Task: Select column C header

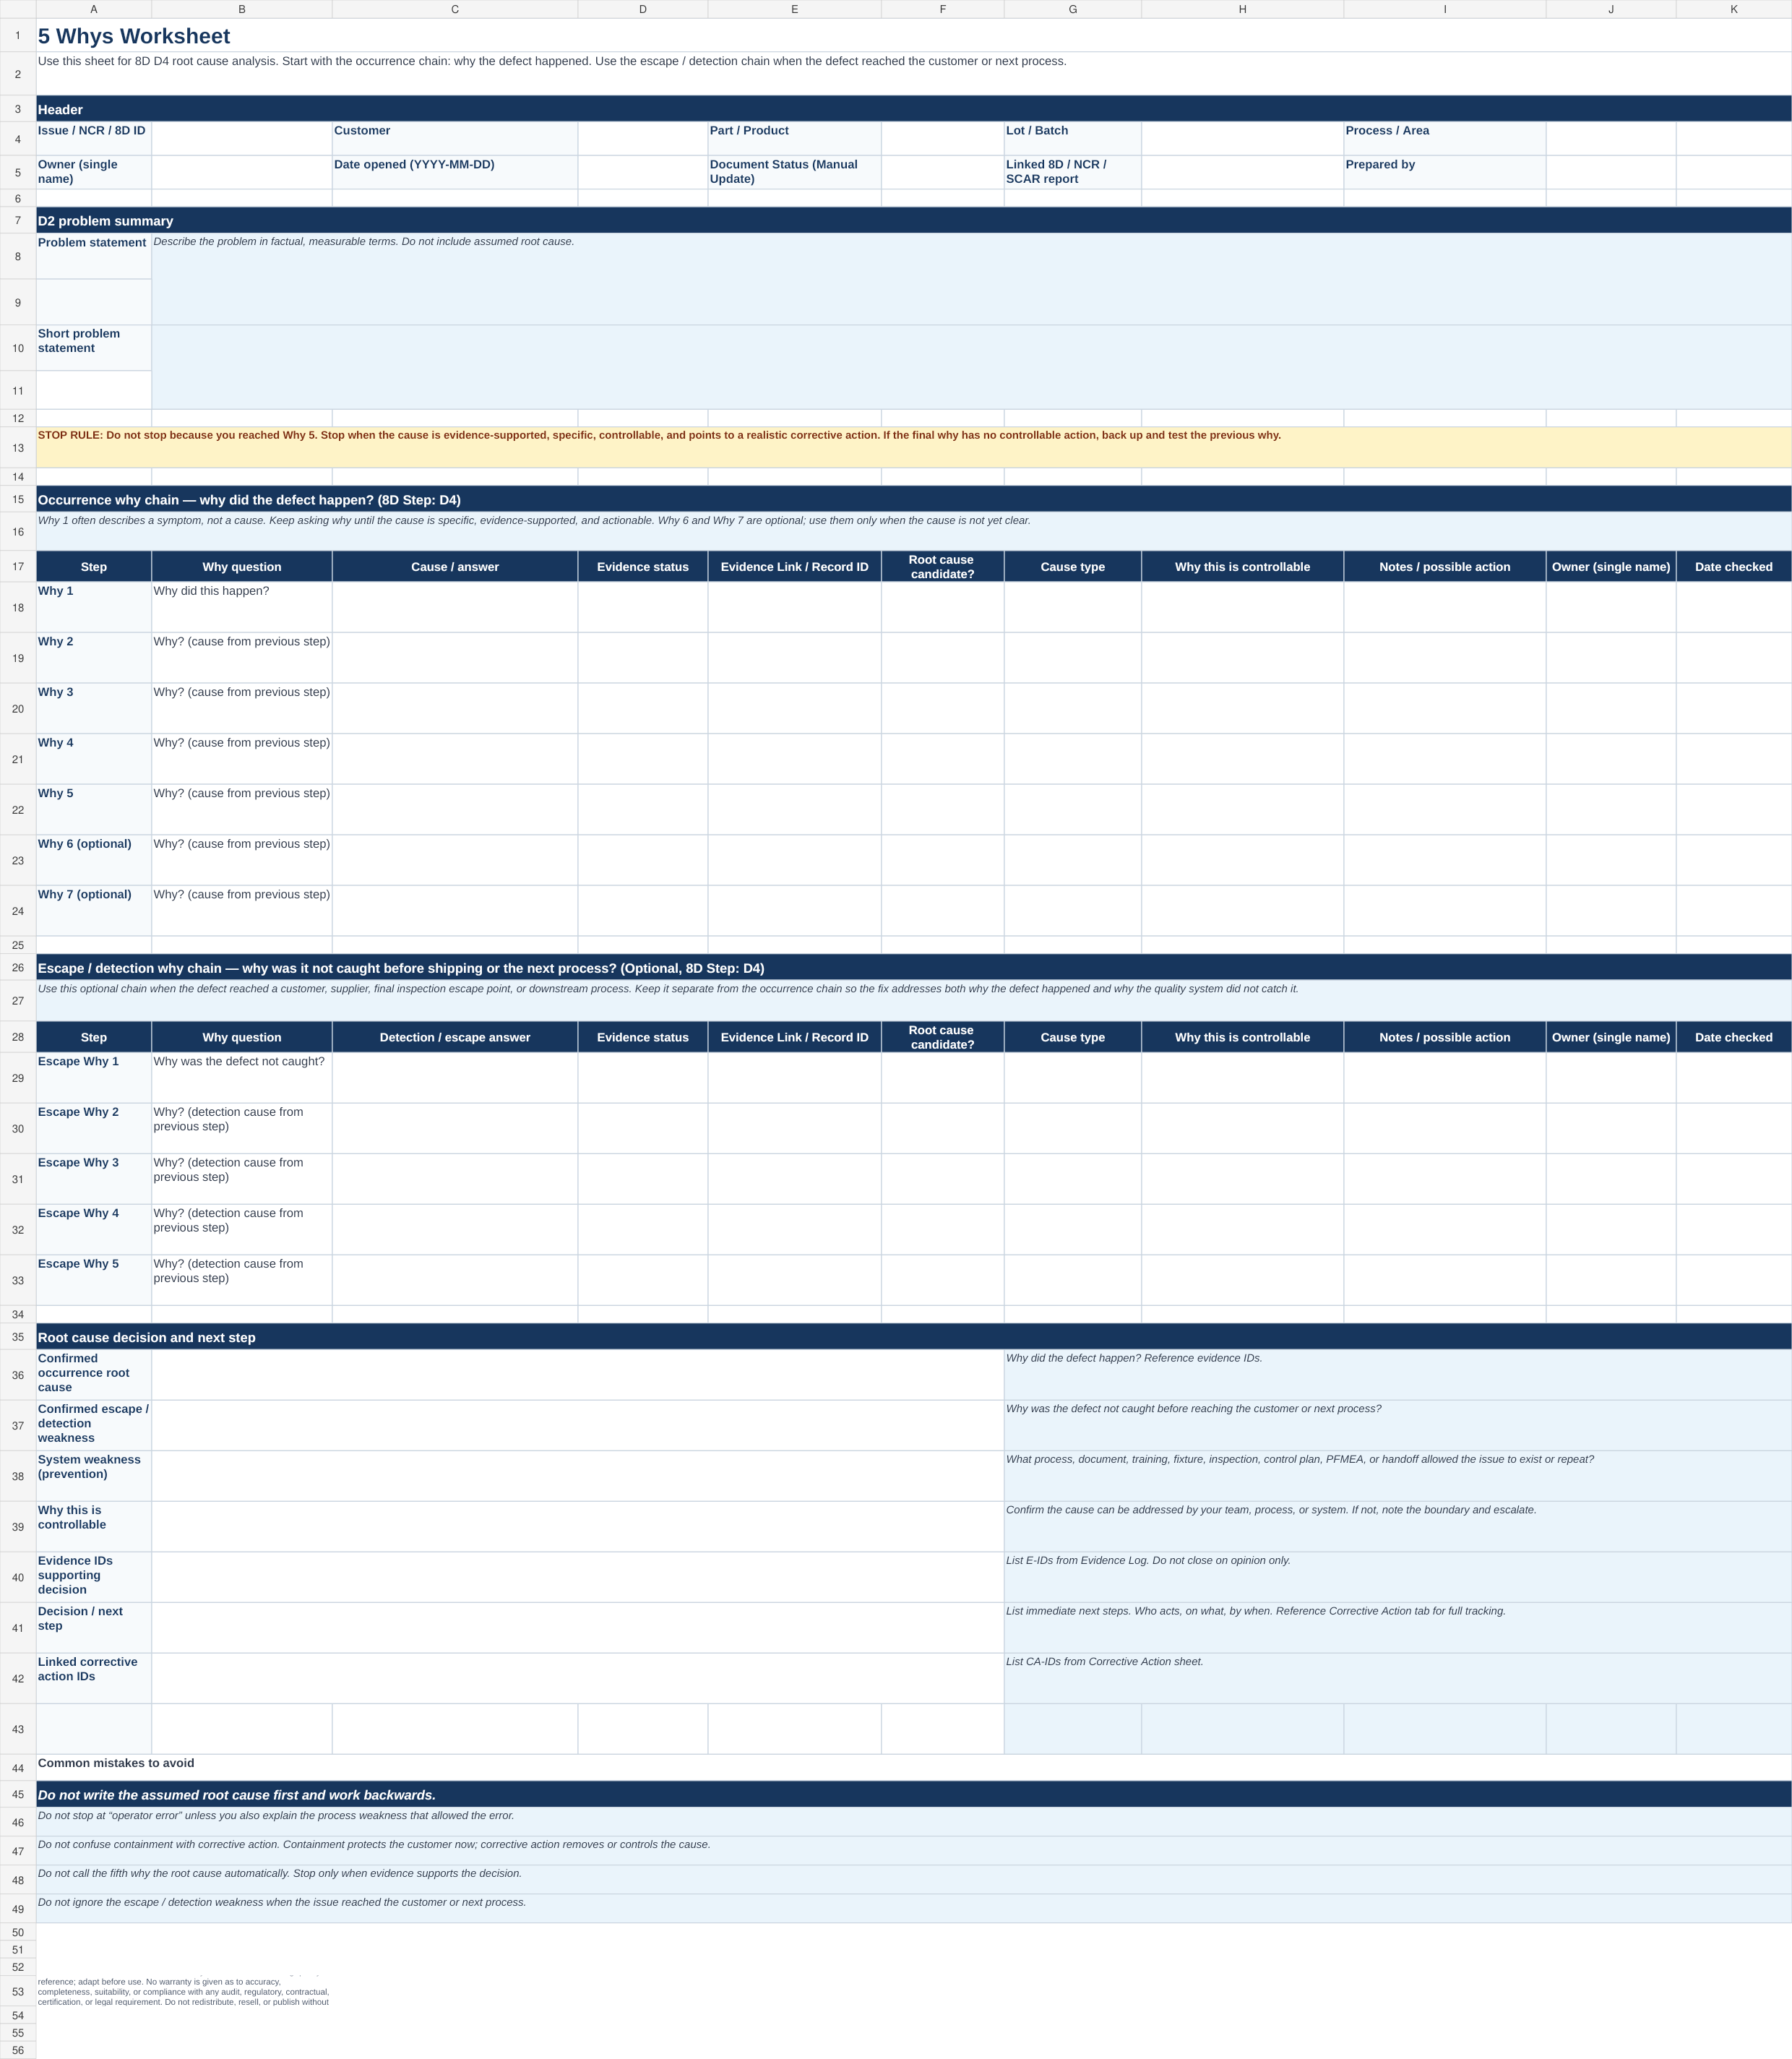Action: click(455, 9)
